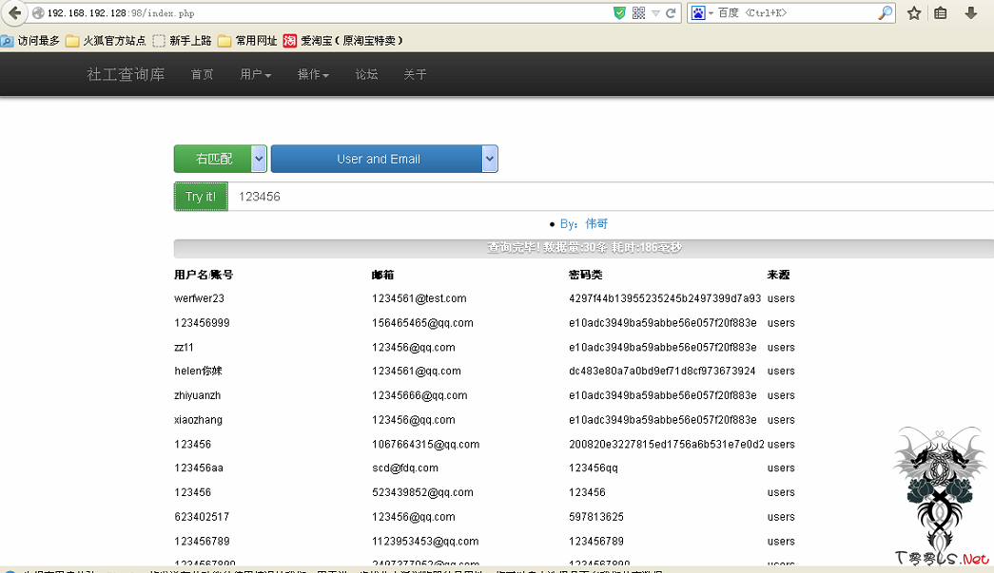The image size is (994, 573).
Task: Click the green shield security icon
Action: coord(620,13)
